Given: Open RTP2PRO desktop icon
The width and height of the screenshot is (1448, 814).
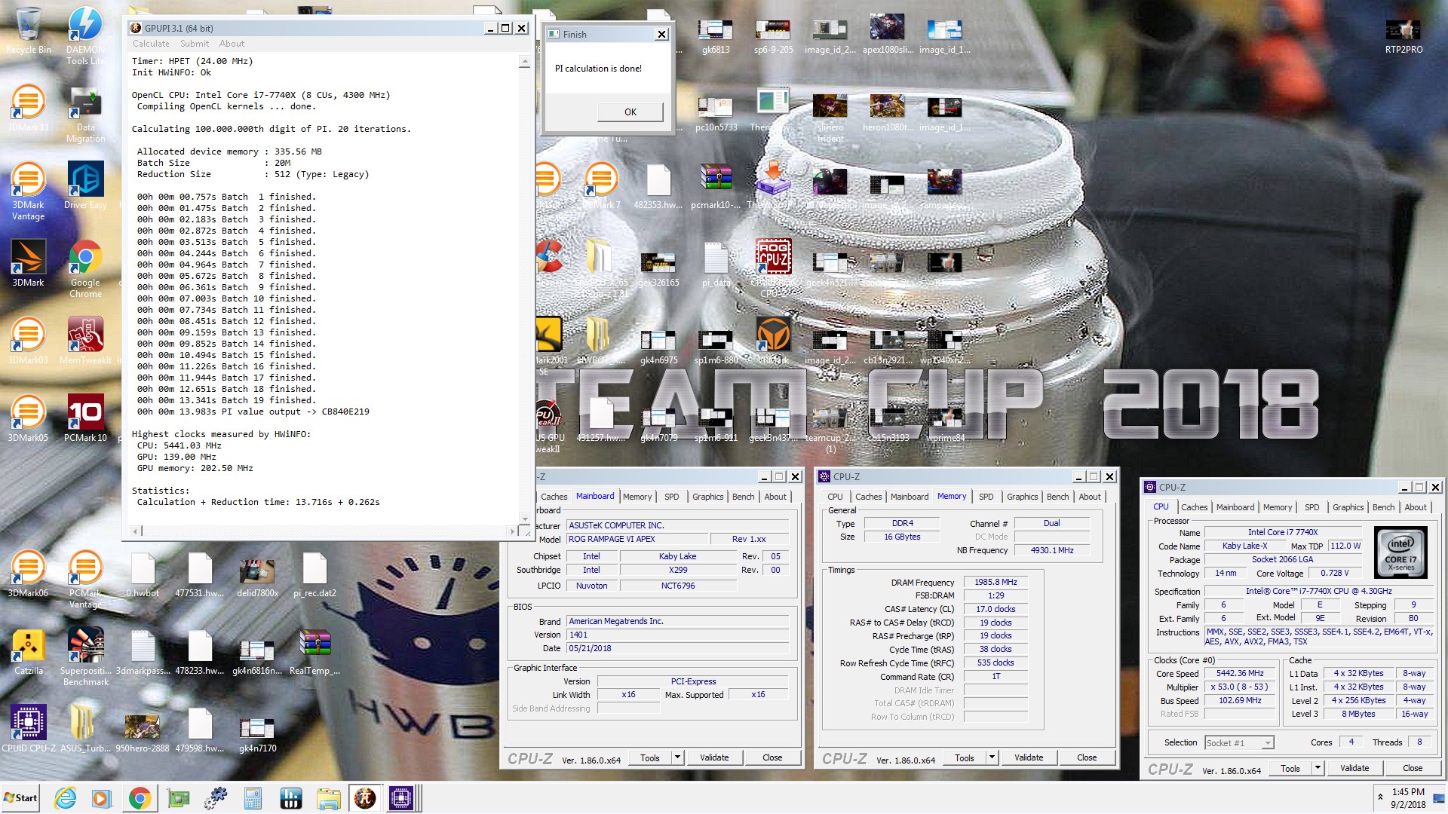Looking at the screenshot, I should coord(1404,35).
